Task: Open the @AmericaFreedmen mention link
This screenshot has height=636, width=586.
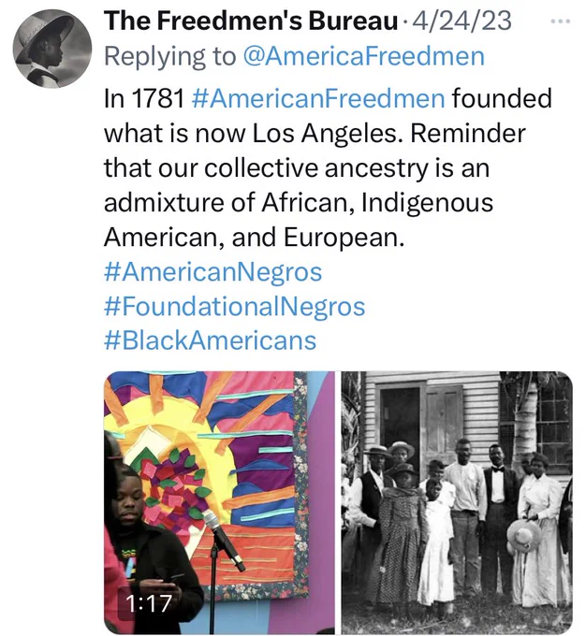Action: click(363, 55)
